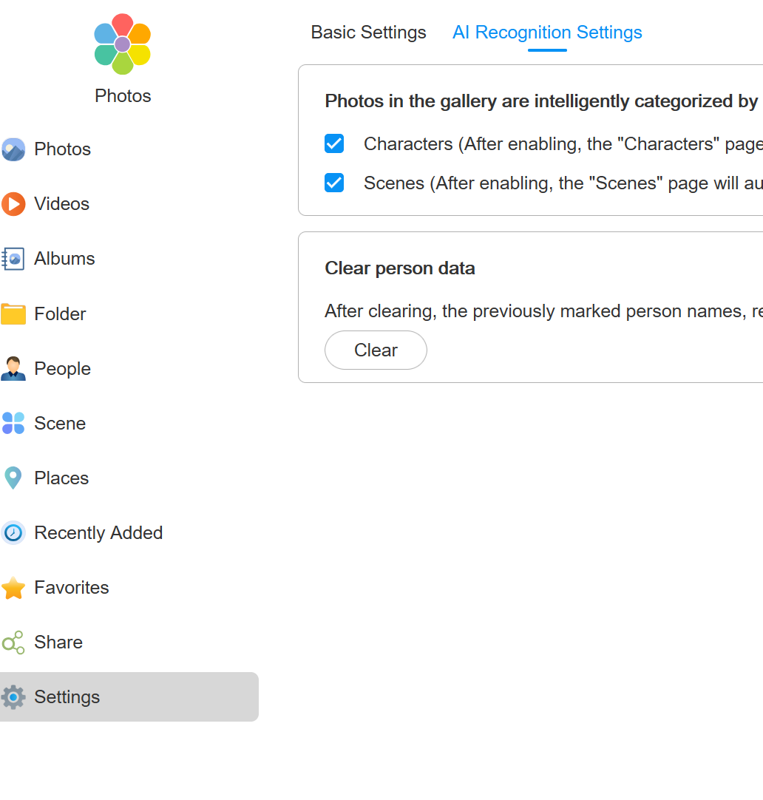763x800 pixels.
Task: Click the Scene four-leaf icon
Action: pos(13,423)
